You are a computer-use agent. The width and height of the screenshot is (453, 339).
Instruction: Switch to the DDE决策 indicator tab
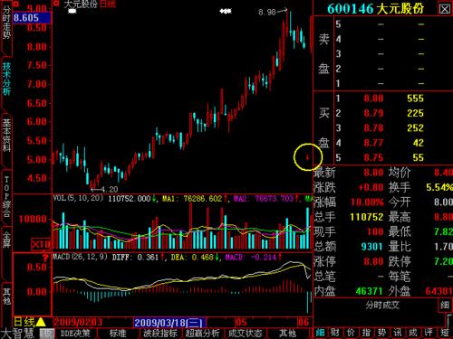point(75,334)
